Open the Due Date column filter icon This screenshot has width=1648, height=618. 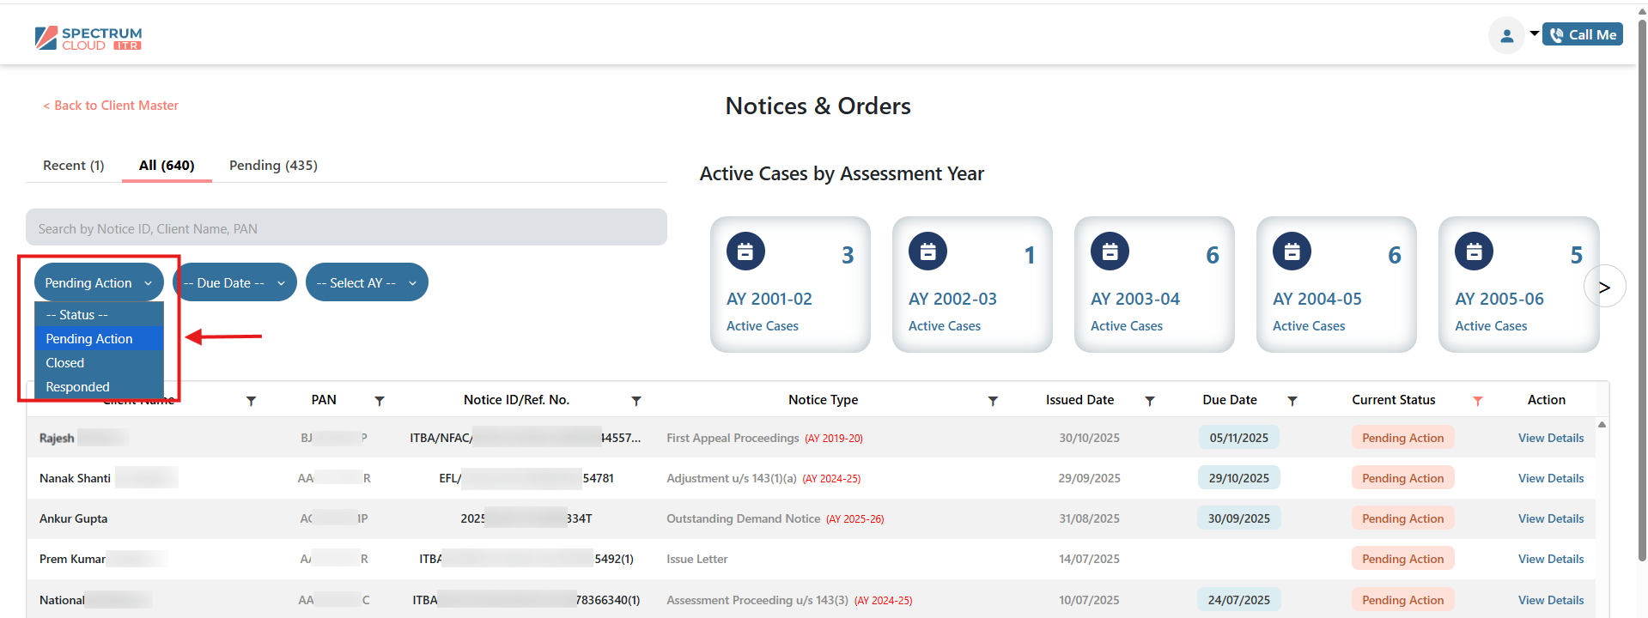coord(1292,401)
